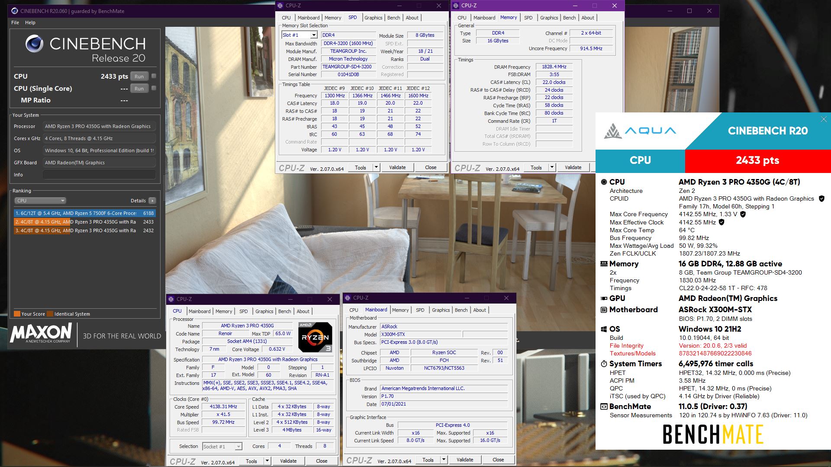The width and height of the screenshot is (831, 467).
Task: Click the File Integrity link text
Action: [626, 345]
